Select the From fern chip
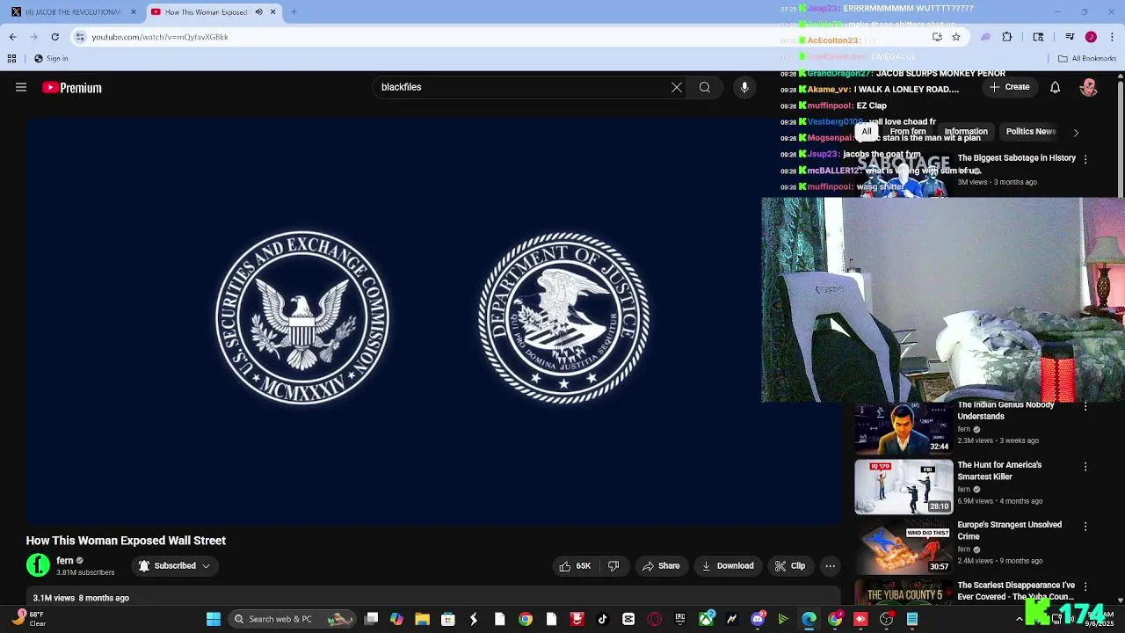Screen dimensions: 1125x633 (908, 132)
